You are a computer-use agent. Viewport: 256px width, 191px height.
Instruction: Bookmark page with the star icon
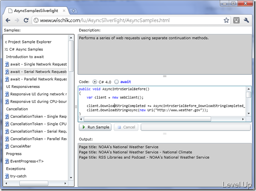(x=226, y=20)
